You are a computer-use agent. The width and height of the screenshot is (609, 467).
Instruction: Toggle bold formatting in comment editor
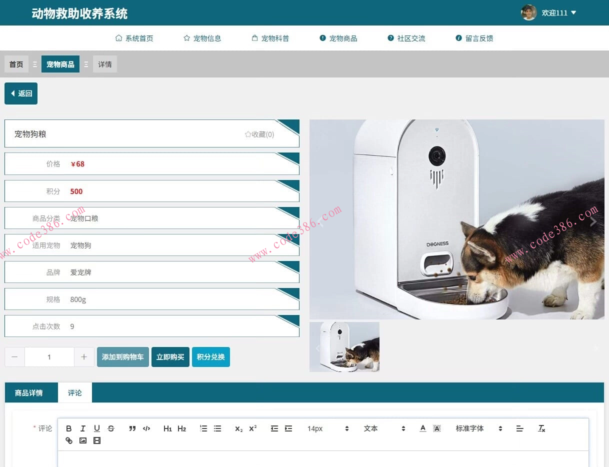coord(69,428)
